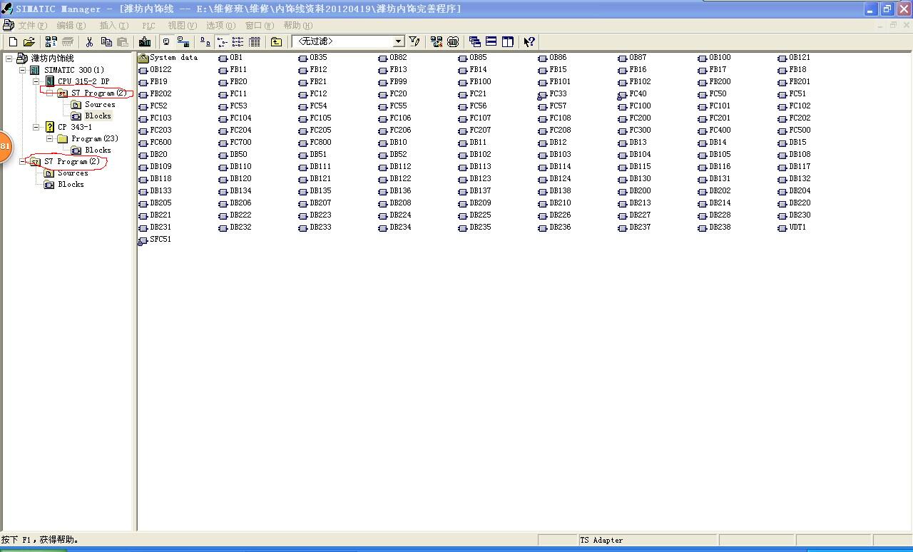The height and width of the screenshot is (552, 913).
Task: Click the System data folder icon
Action: [x=143, y=58]
